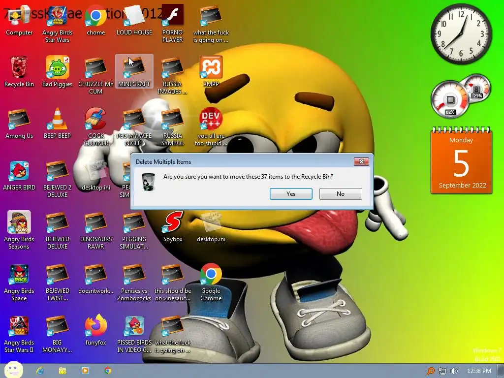Select the furryfox Firefox icon
The image size is (504, 378).
[x=96, y=330]
